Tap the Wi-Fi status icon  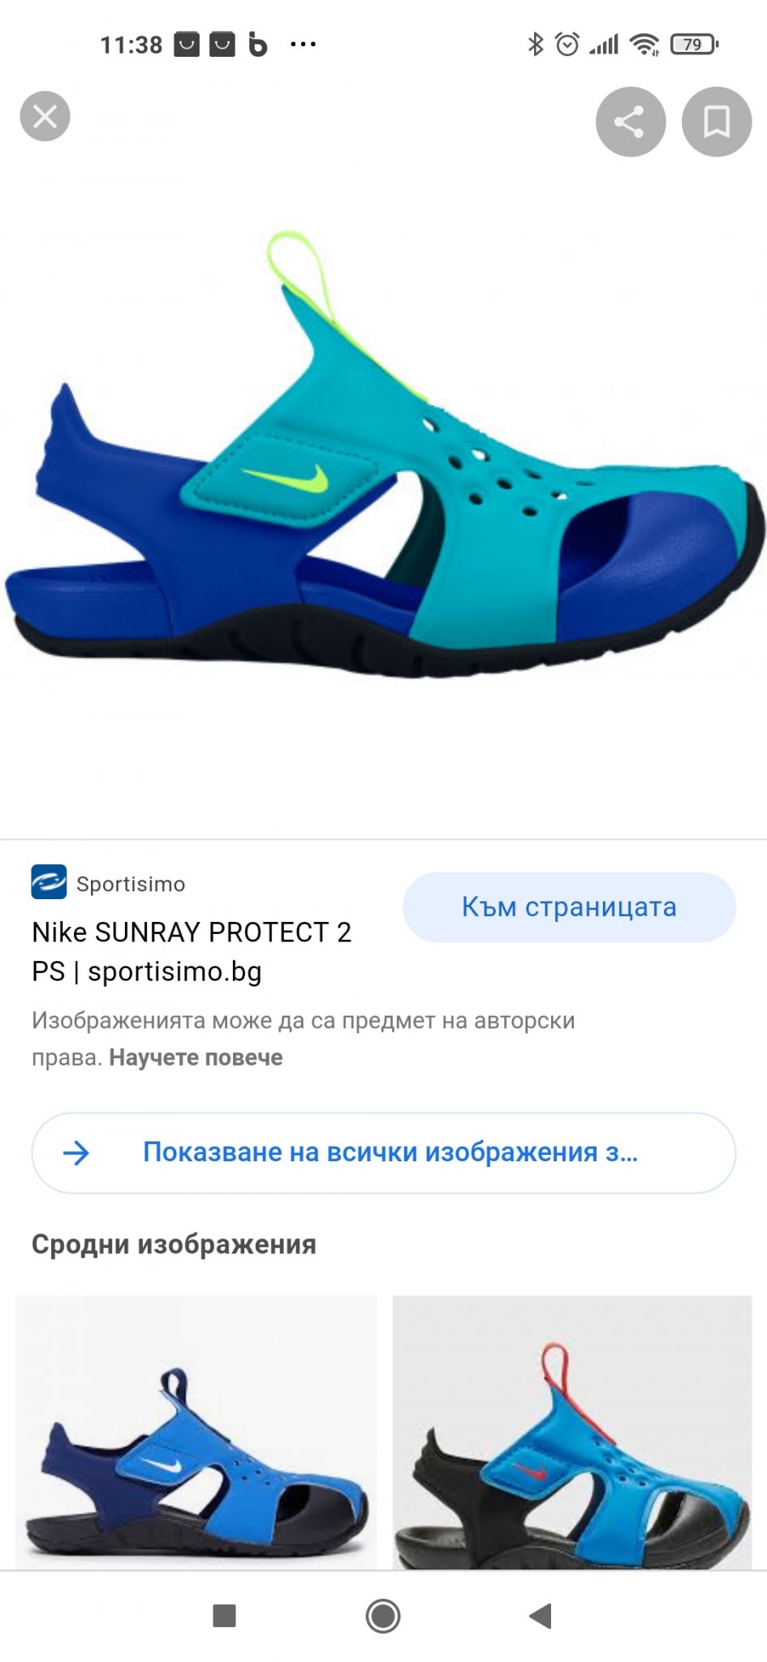(645, 44)
